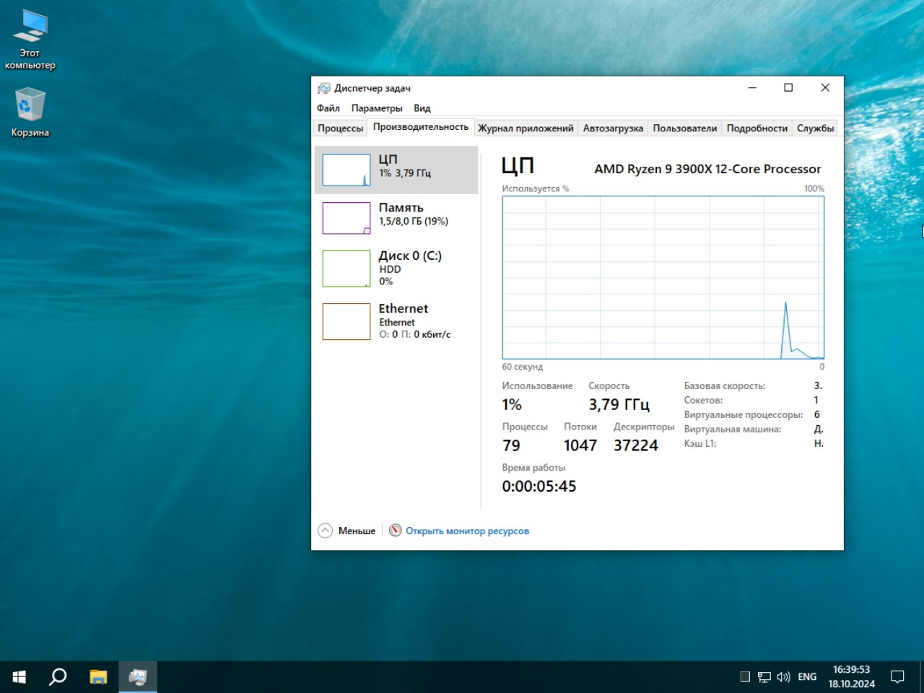Switch to the Процессы tab
Viewport: 924px width, 693px height.
pyautogui.click(x=341, y=128)
